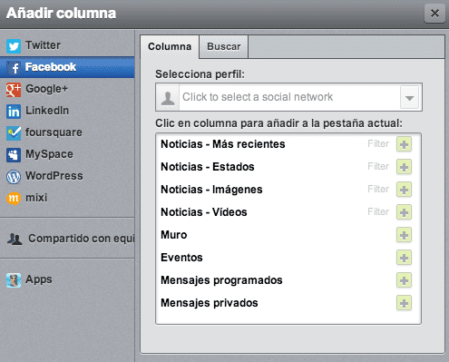449x362 pixels.
Task: Open Compartido con equipo section
Action: [67, 239]
